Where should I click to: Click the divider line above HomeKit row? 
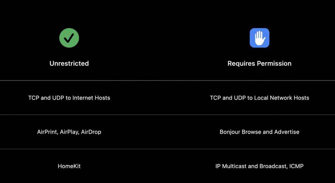167,149
